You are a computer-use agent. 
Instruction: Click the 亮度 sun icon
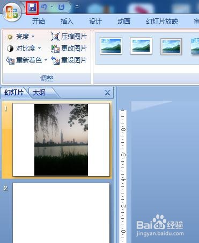10,37
